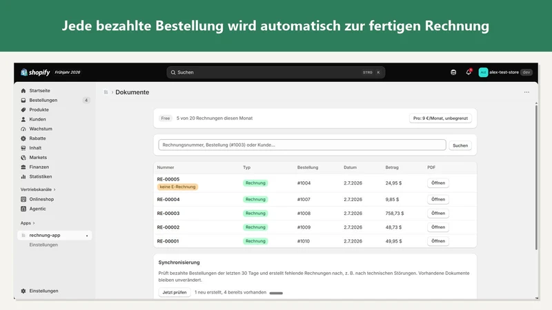Open Onlineshop sales channel

41,199
